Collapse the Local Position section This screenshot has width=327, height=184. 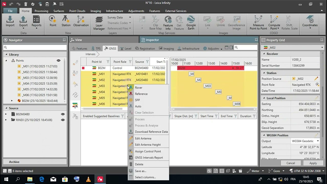(x=264, y=98)
